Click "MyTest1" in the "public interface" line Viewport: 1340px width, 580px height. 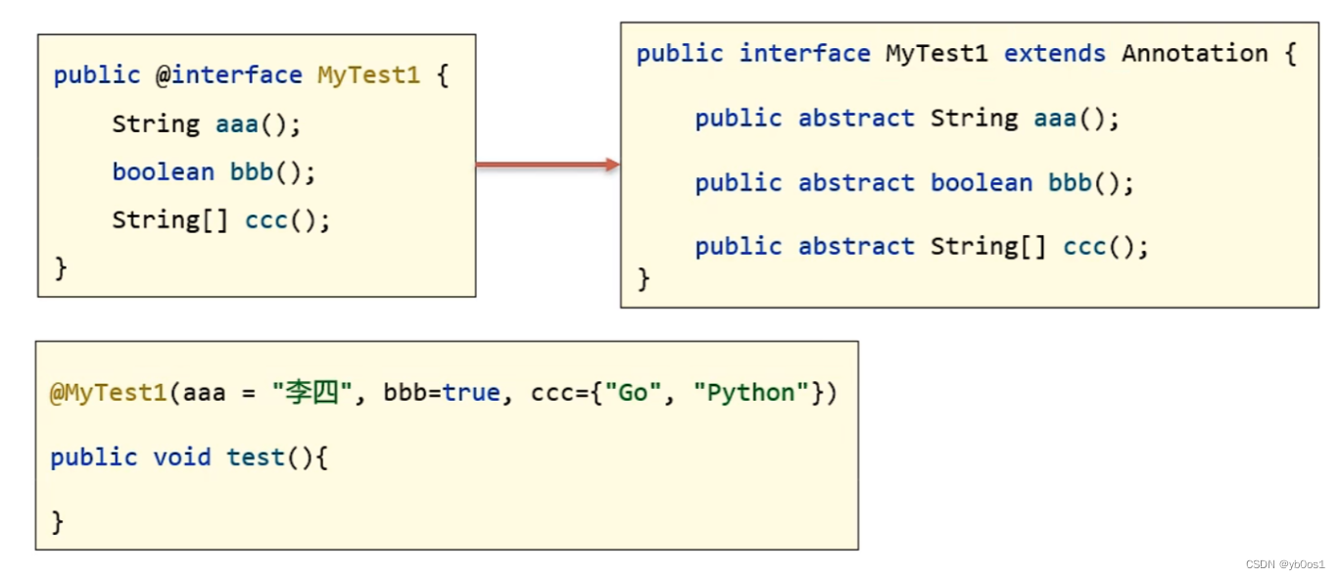click(x=937, y=54)
